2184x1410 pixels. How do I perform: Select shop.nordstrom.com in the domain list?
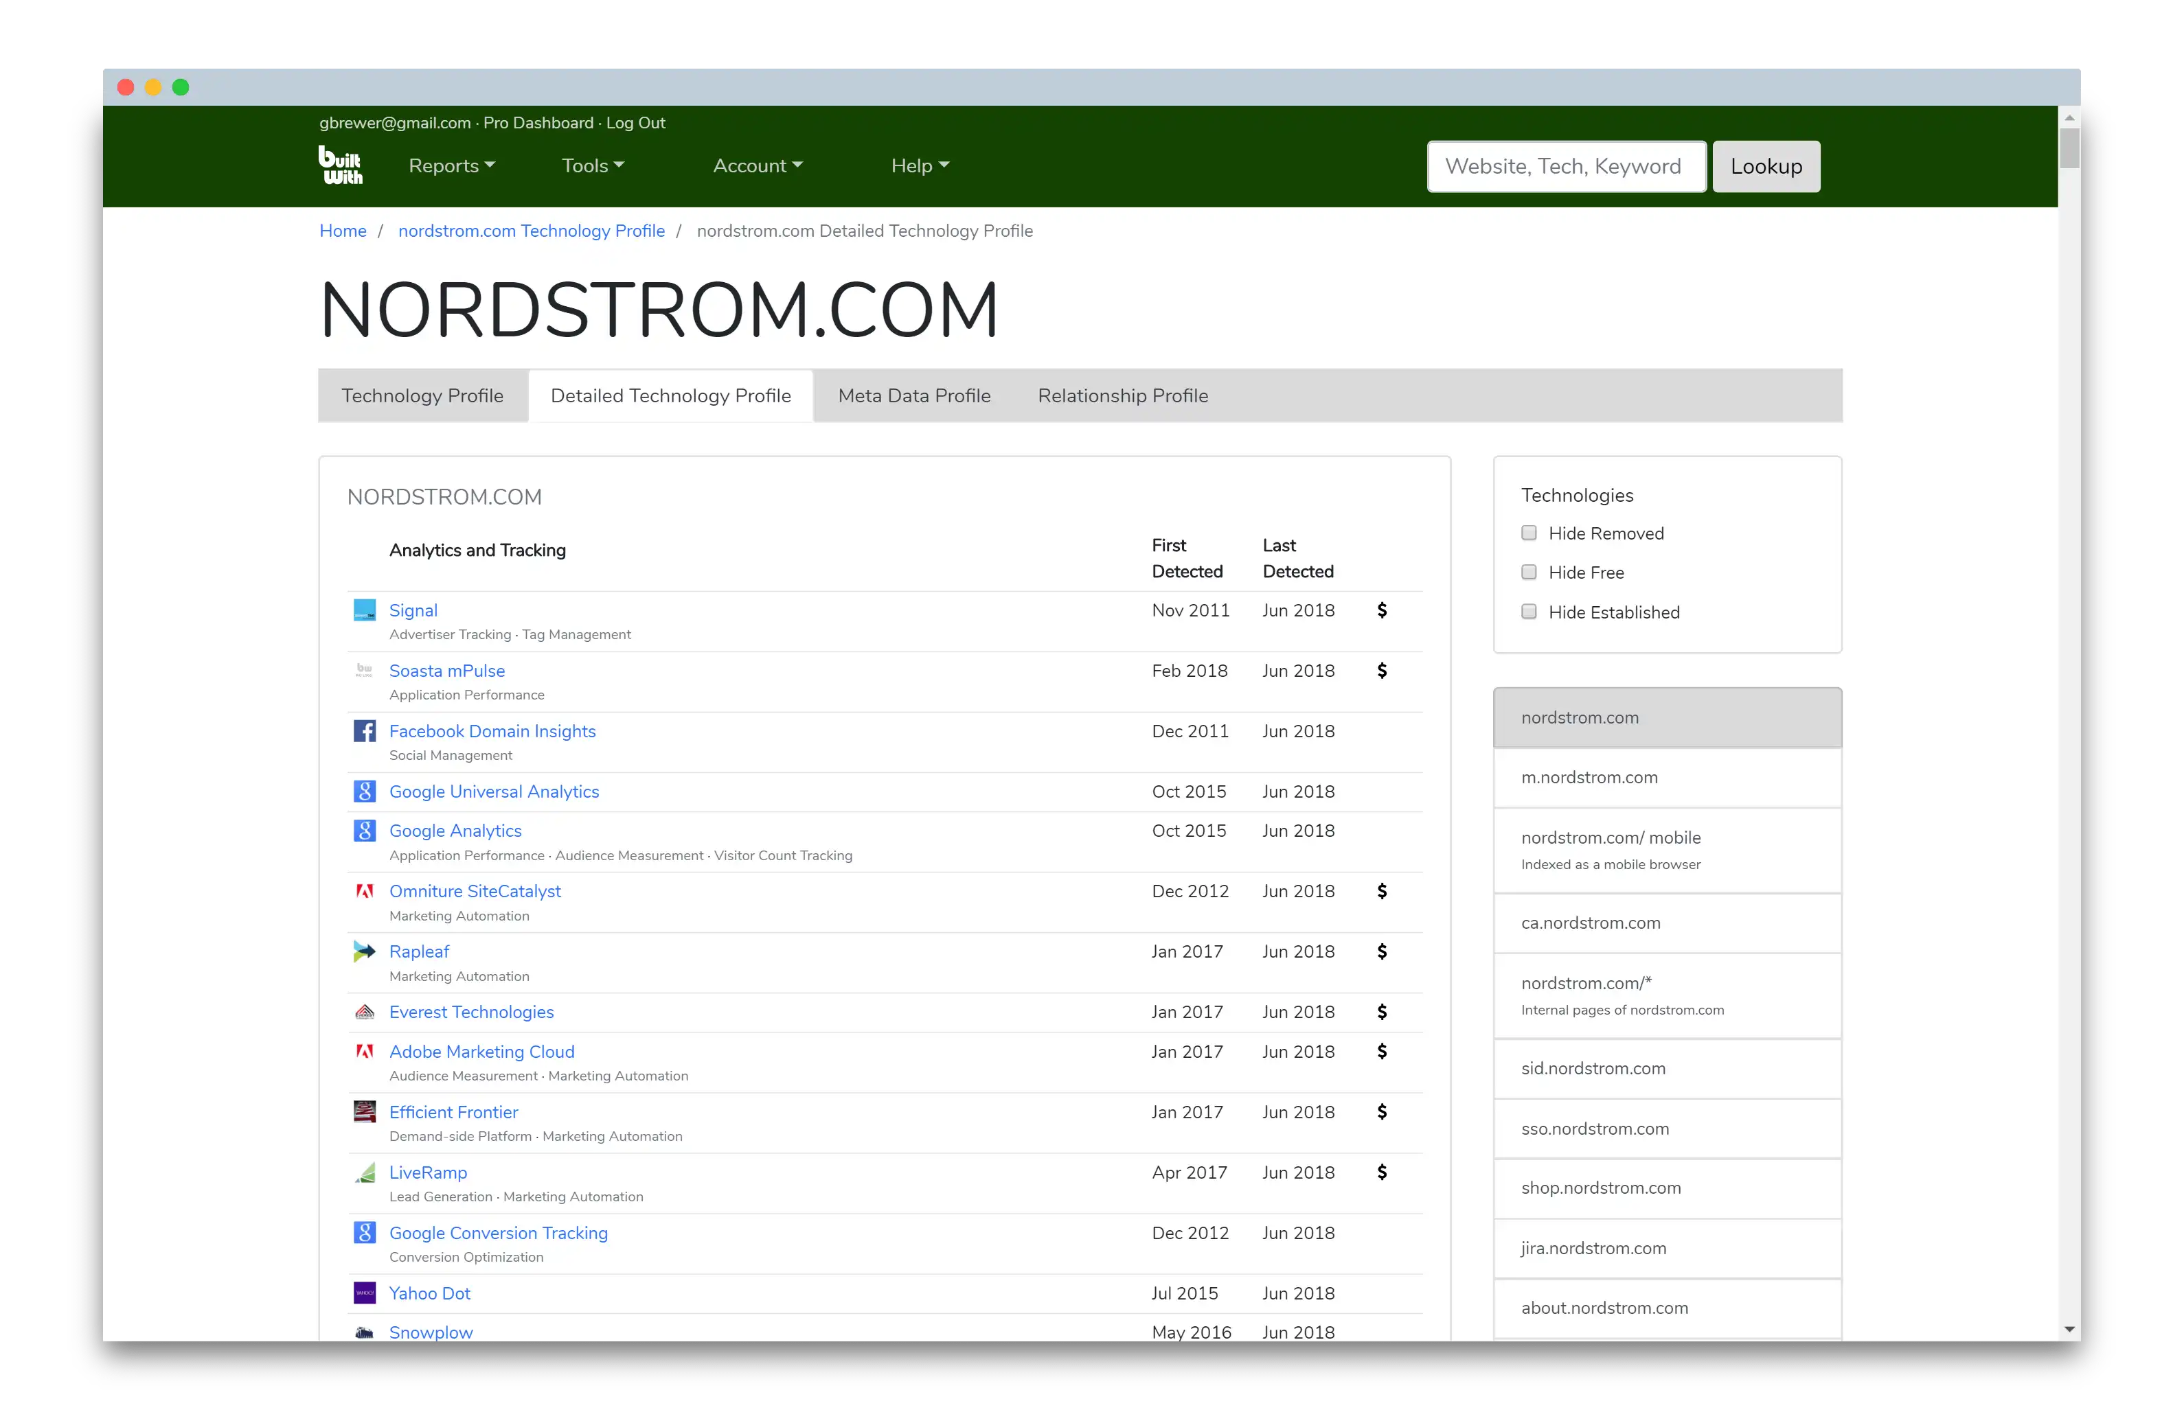click(1667, 1188)
